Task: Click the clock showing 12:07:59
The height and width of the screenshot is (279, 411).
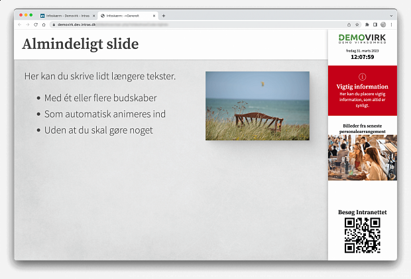Action: click(x=362, y=57)
